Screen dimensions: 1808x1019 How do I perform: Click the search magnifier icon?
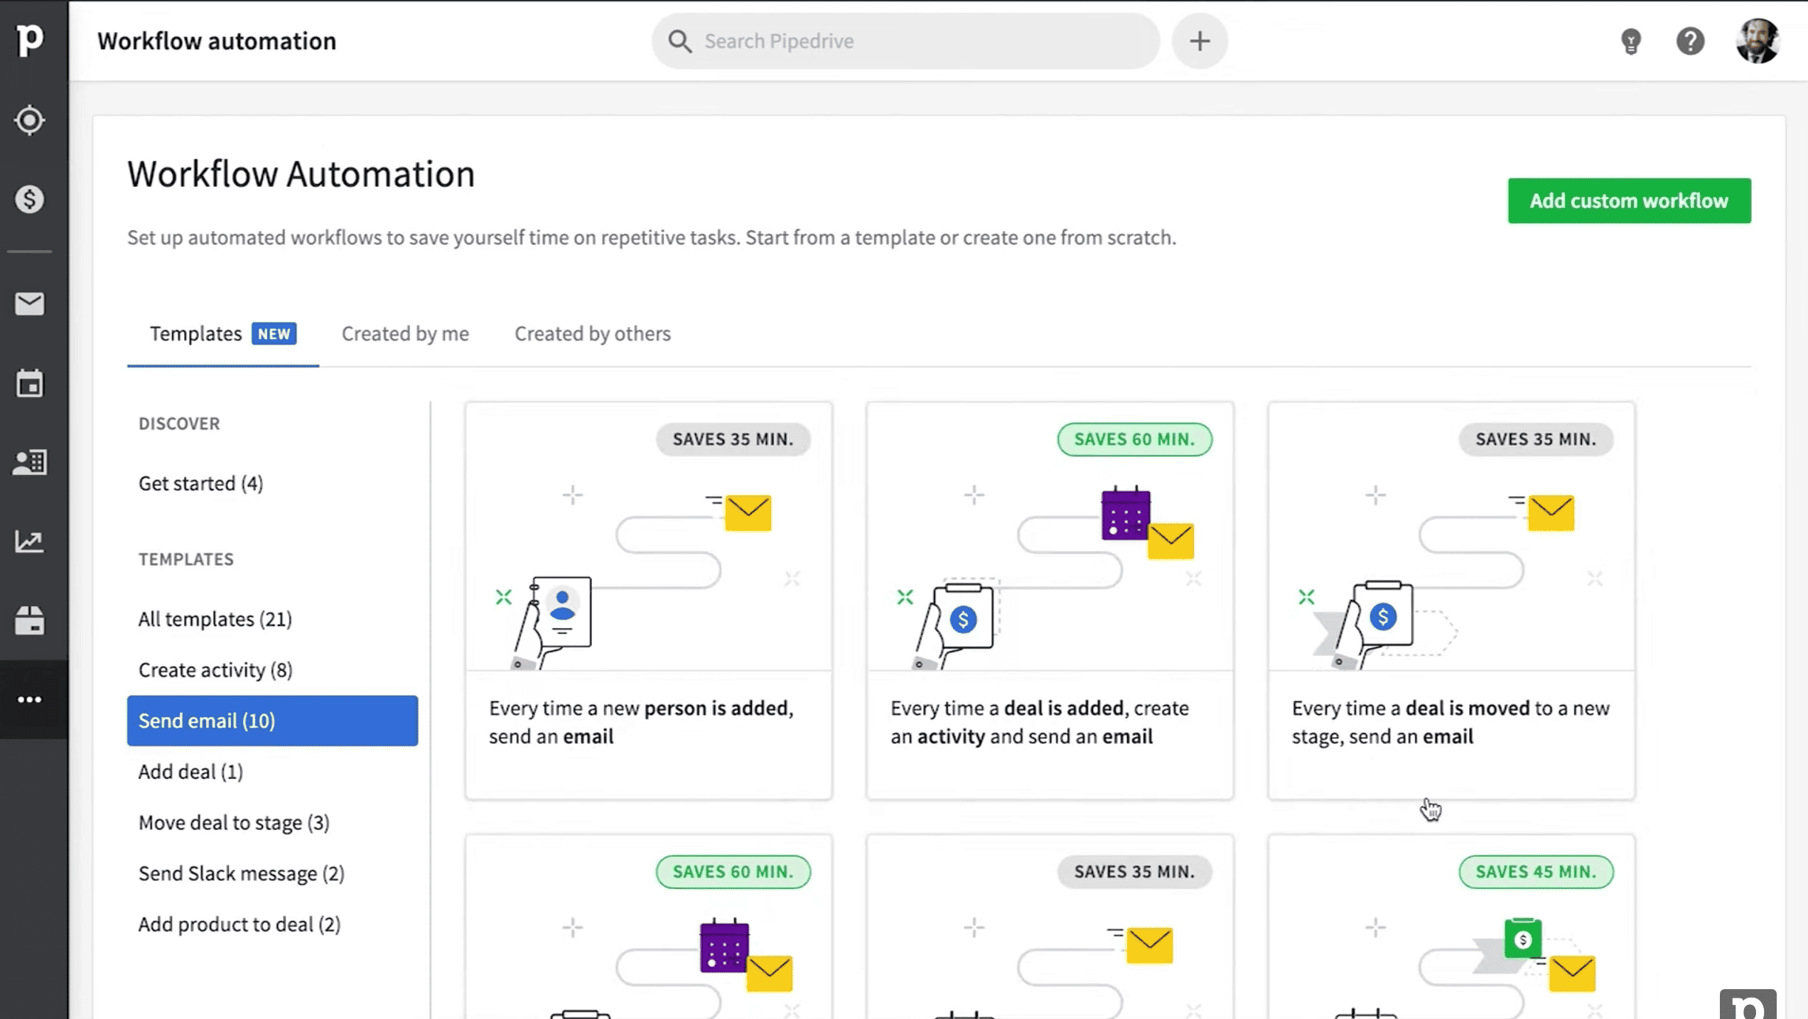pos(680,41)
